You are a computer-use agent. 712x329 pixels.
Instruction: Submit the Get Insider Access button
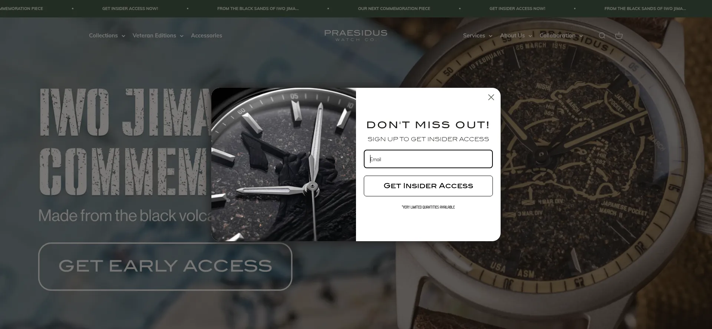428,186
